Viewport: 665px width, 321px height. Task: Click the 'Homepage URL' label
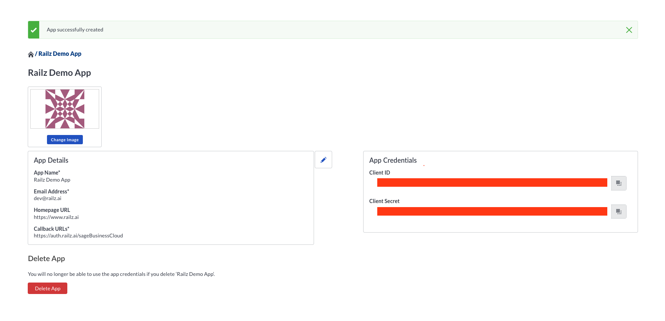click(x=52, y=210)
